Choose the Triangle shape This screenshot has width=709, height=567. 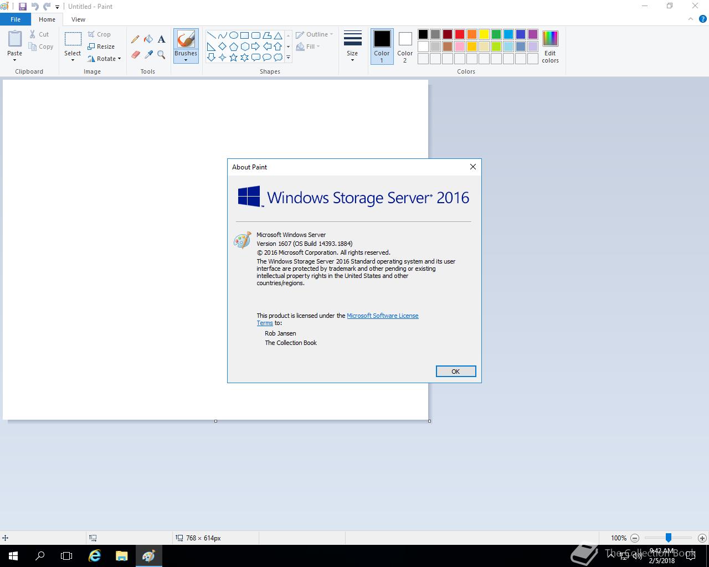(278, 35)
